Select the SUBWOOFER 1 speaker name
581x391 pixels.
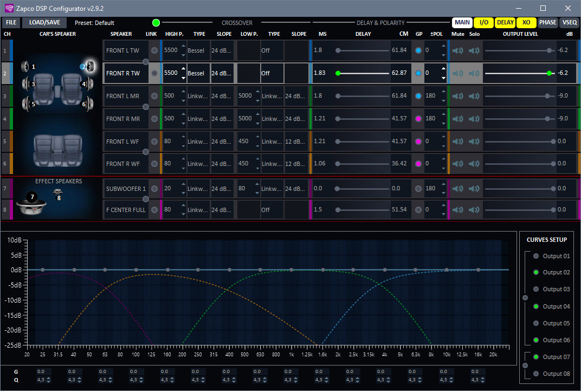click(126, 189)
